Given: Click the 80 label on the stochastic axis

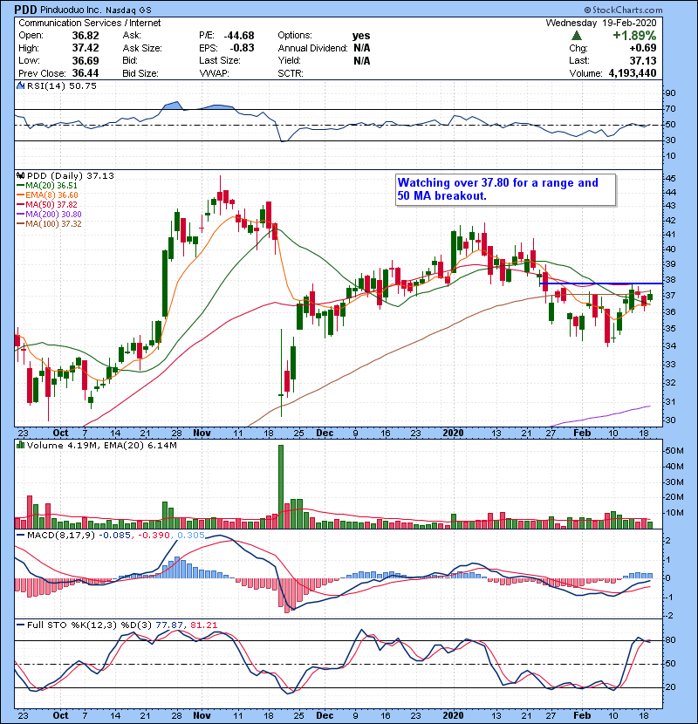Looking at the screenshot, I should point(670,640).
